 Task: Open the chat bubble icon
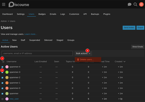130,4
